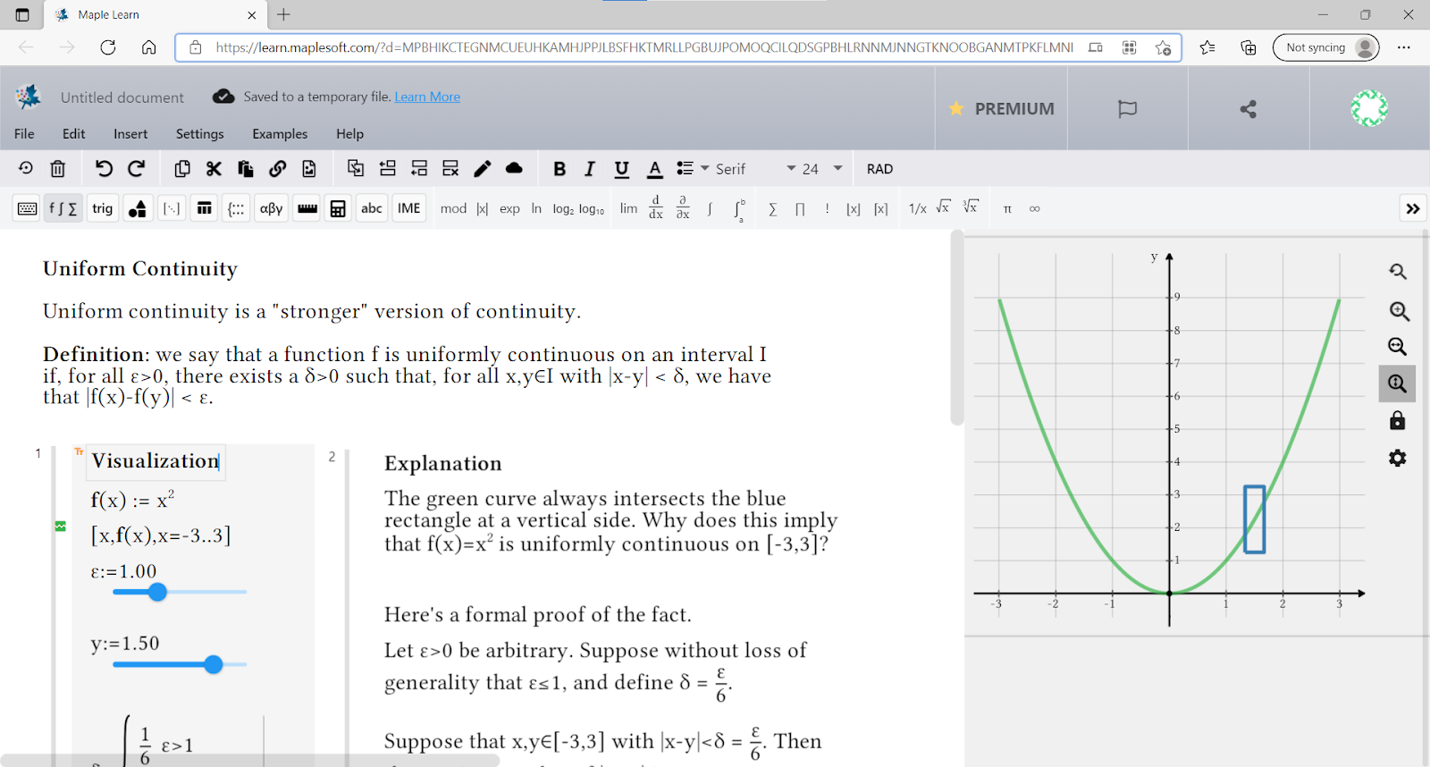Click the share icon in header
Image resolution: width=1430 pixels, height=767 pixels.
pos(1249,109)
